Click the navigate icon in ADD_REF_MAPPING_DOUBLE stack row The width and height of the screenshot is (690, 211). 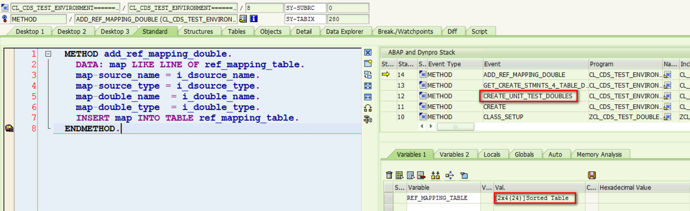click(x=667, y=75)
